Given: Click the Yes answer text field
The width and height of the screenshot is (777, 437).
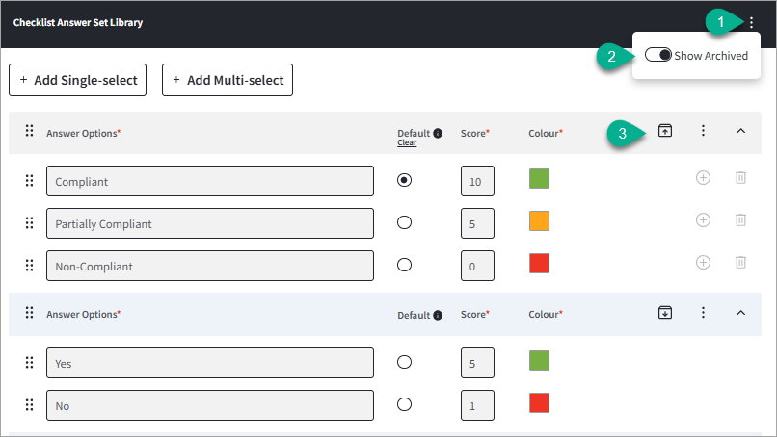Looking at the screenshot, I should (210, 363).
